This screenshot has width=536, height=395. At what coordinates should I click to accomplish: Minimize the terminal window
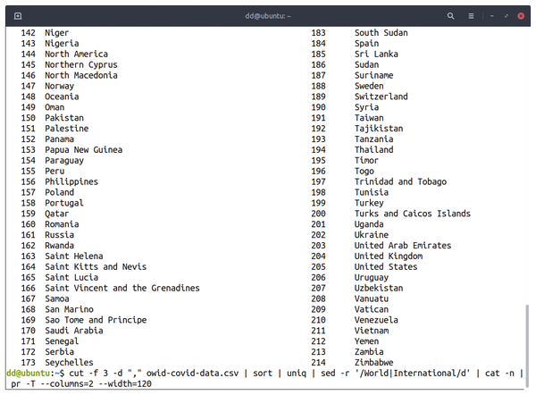tap(491, 16)
